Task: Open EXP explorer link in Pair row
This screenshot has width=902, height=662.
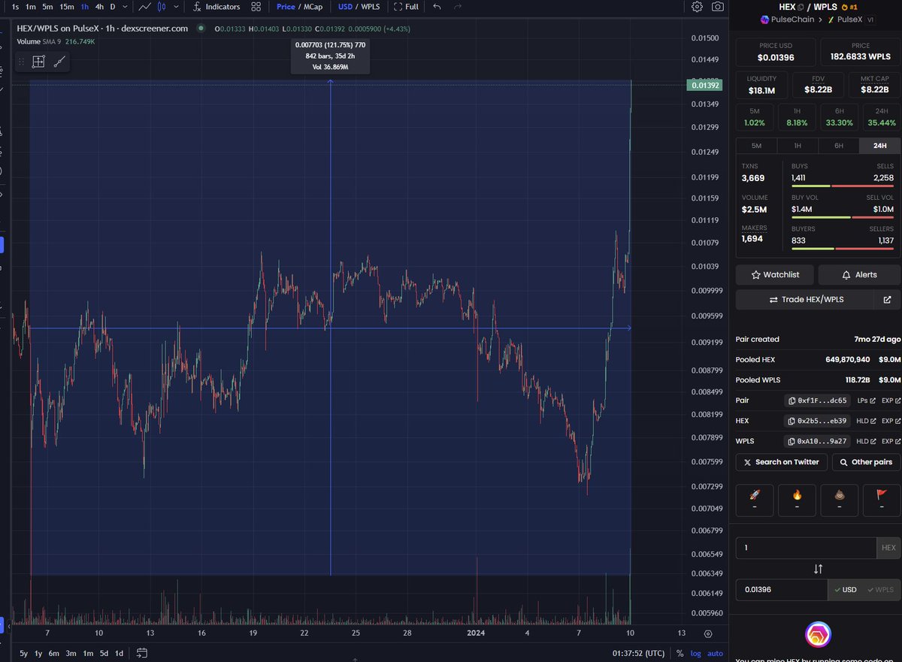Action: pyautogui.click(x=890, y=401)
